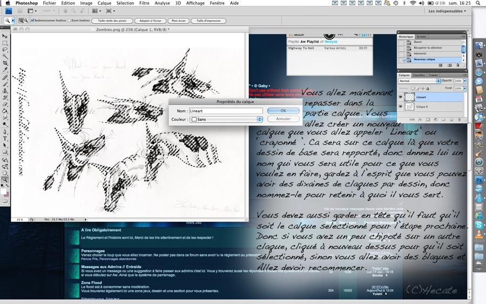This screenshot has height=304, width=486.
Task: Select the Path Selection tool
Action: 5,145
